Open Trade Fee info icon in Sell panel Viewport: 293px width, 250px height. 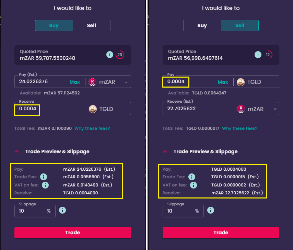[x=192, y=177]
